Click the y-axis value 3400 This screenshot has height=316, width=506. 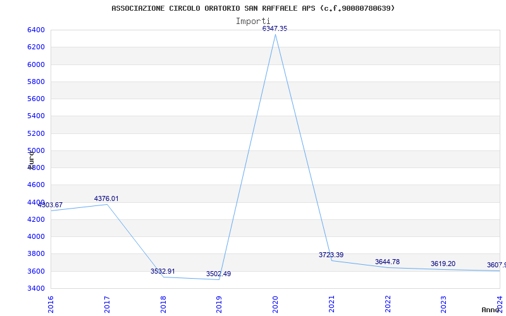coord(36,288)
